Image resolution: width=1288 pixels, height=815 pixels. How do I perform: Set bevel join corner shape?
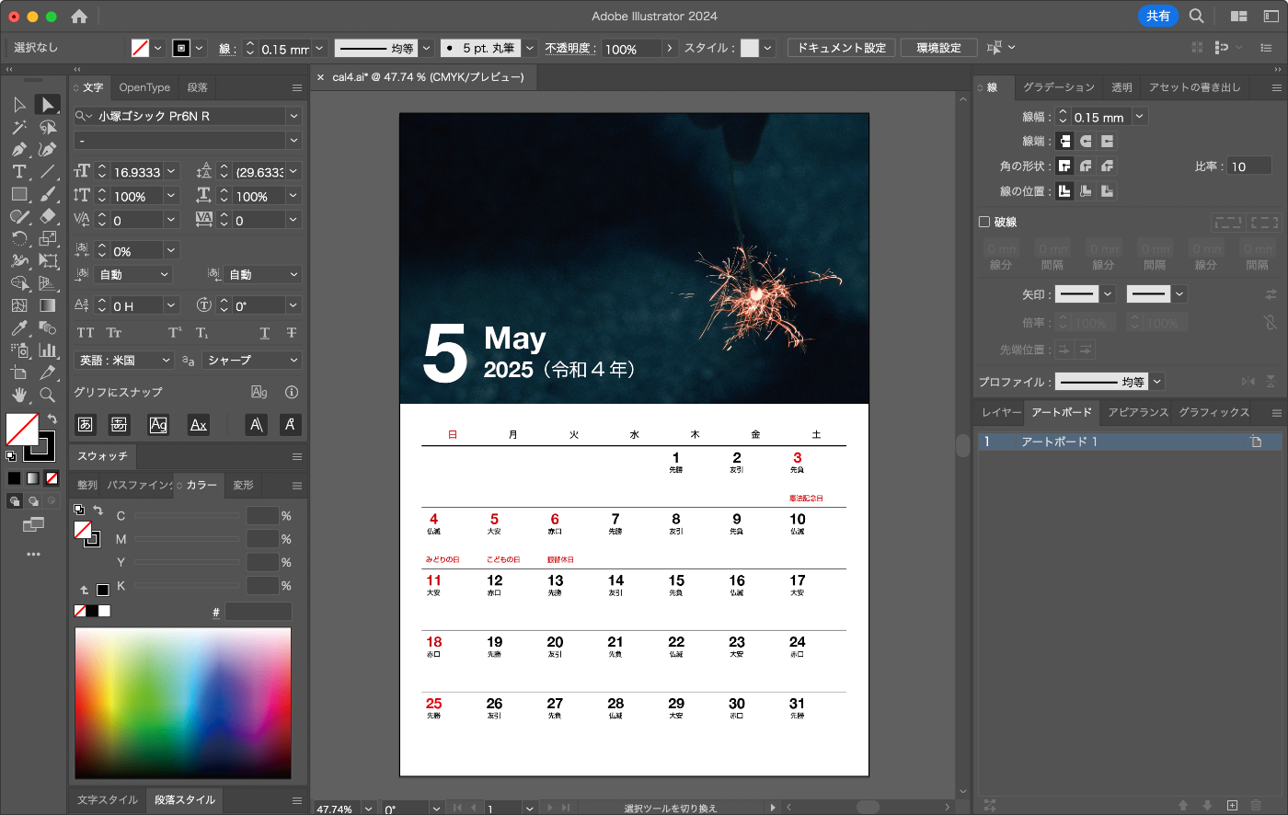[1107, 166]
